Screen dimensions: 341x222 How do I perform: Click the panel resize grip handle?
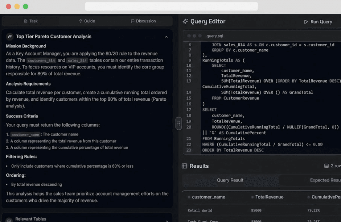[178, 123]
